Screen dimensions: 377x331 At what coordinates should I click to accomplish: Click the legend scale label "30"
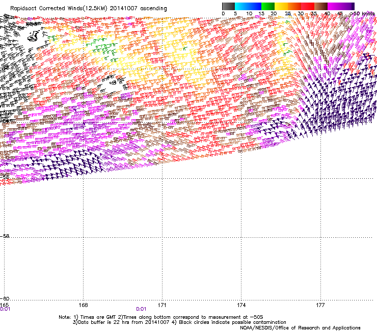pyautogui.click(x=301, y=14)
